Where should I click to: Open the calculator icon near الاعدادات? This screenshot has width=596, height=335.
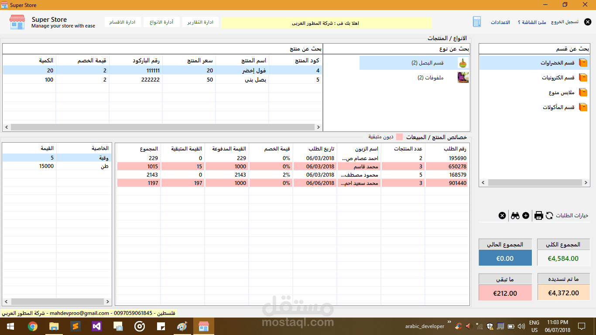[x=476, y=22]
